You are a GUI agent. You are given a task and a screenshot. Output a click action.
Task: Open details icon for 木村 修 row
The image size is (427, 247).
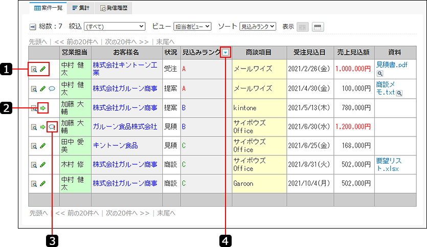coord(34,165)
